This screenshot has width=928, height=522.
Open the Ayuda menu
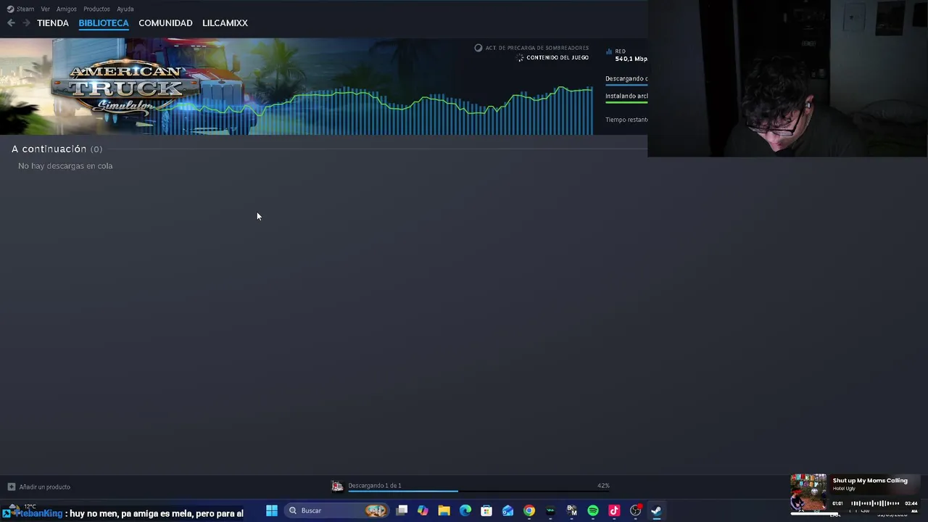point(125,9)
